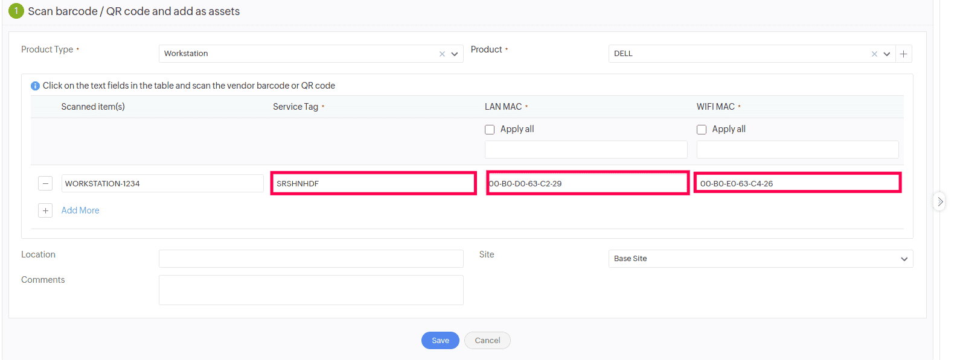This screenshot has height=360, width=963.
Task: Open the Product dropdown arrow
Action: tap(887, 54)
